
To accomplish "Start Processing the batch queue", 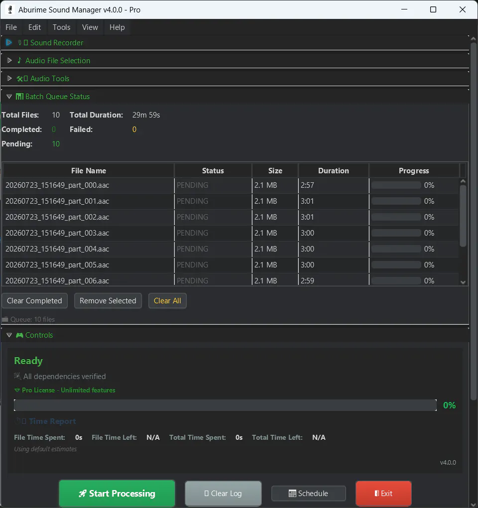I will [x=117, y=494].
